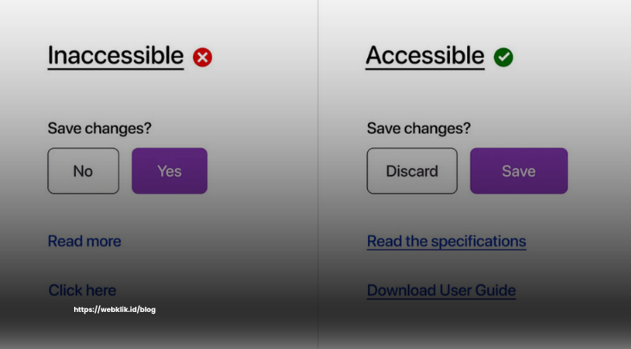Click the vertical divider between the panels
Image resolution: width=631 pixels, height=349 pixels.
tap(318, 174)
